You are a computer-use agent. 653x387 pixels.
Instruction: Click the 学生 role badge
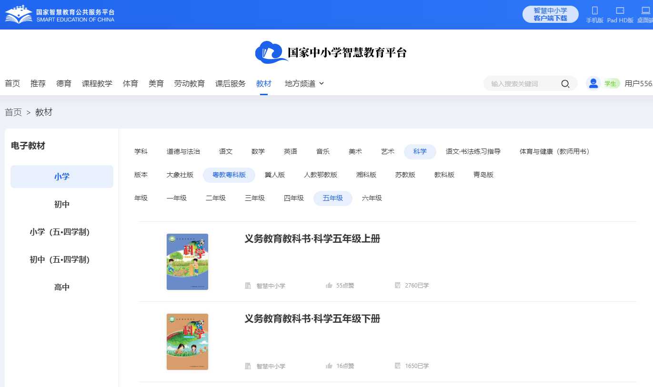611,84
